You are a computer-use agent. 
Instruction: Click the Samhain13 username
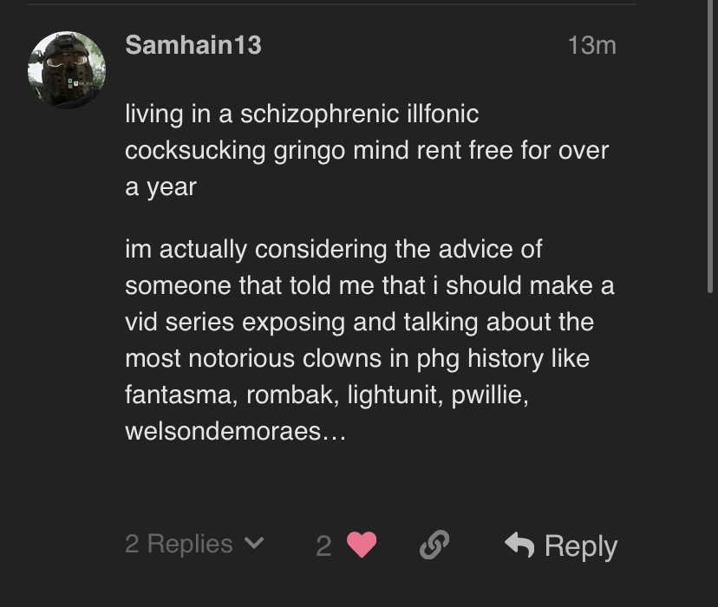coord(193,45)
